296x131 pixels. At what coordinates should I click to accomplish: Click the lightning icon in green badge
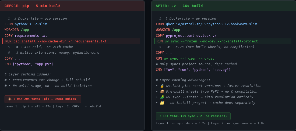160,116
